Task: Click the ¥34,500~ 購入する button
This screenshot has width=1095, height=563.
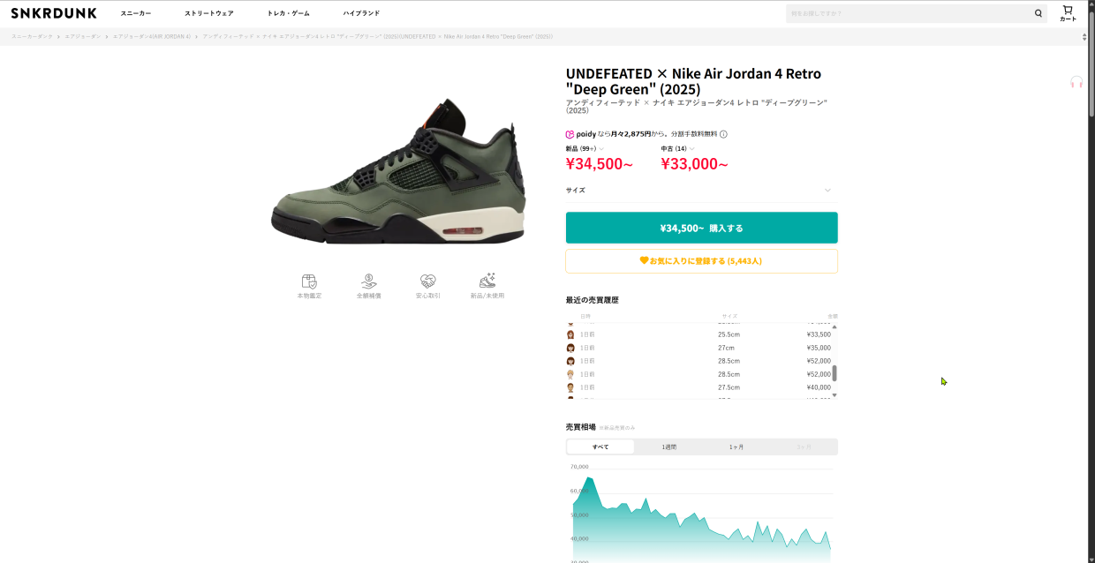Action: click(x=701, y=228)
